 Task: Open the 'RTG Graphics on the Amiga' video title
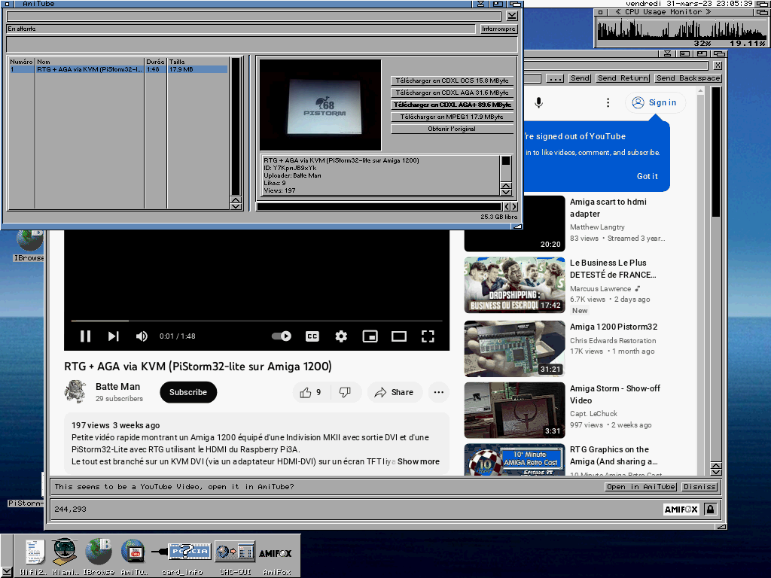tap(614, 455)
